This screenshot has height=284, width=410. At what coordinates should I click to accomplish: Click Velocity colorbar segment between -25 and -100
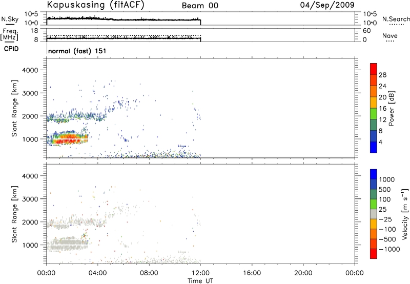(374, 224)
